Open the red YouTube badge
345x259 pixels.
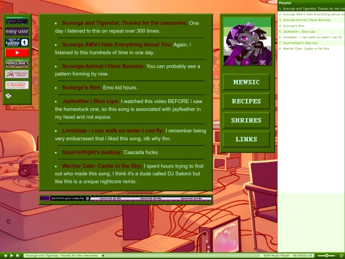(17, 53)
